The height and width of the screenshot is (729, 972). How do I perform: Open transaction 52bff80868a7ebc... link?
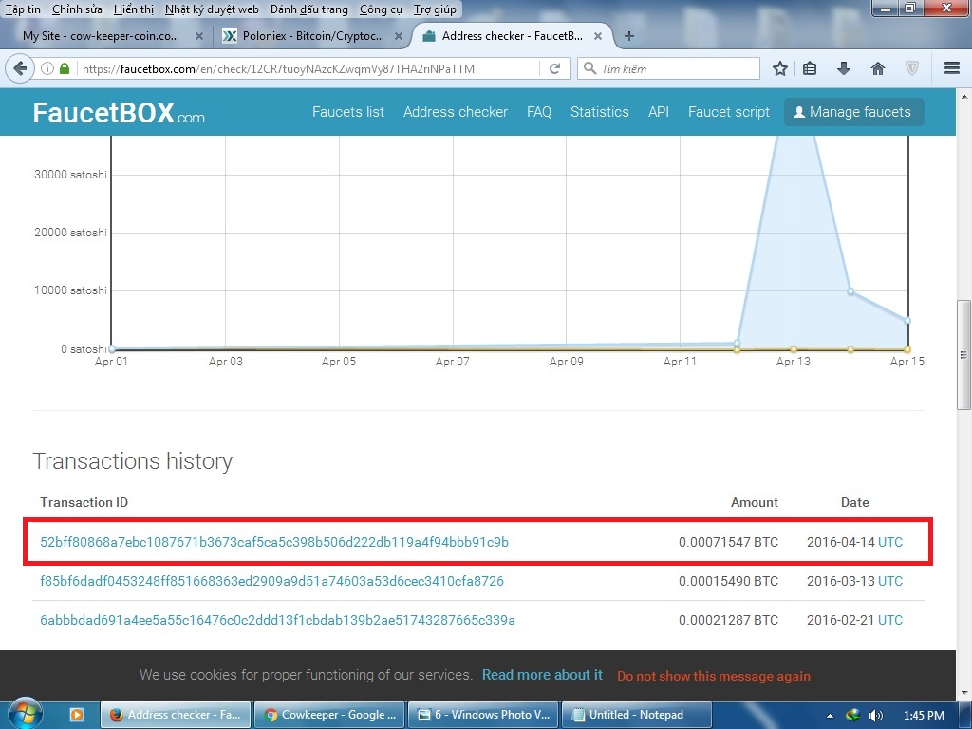(274, 542)
